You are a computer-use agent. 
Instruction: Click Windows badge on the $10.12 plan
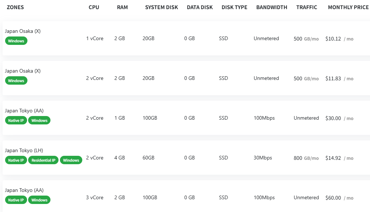(x=16, y=41)
